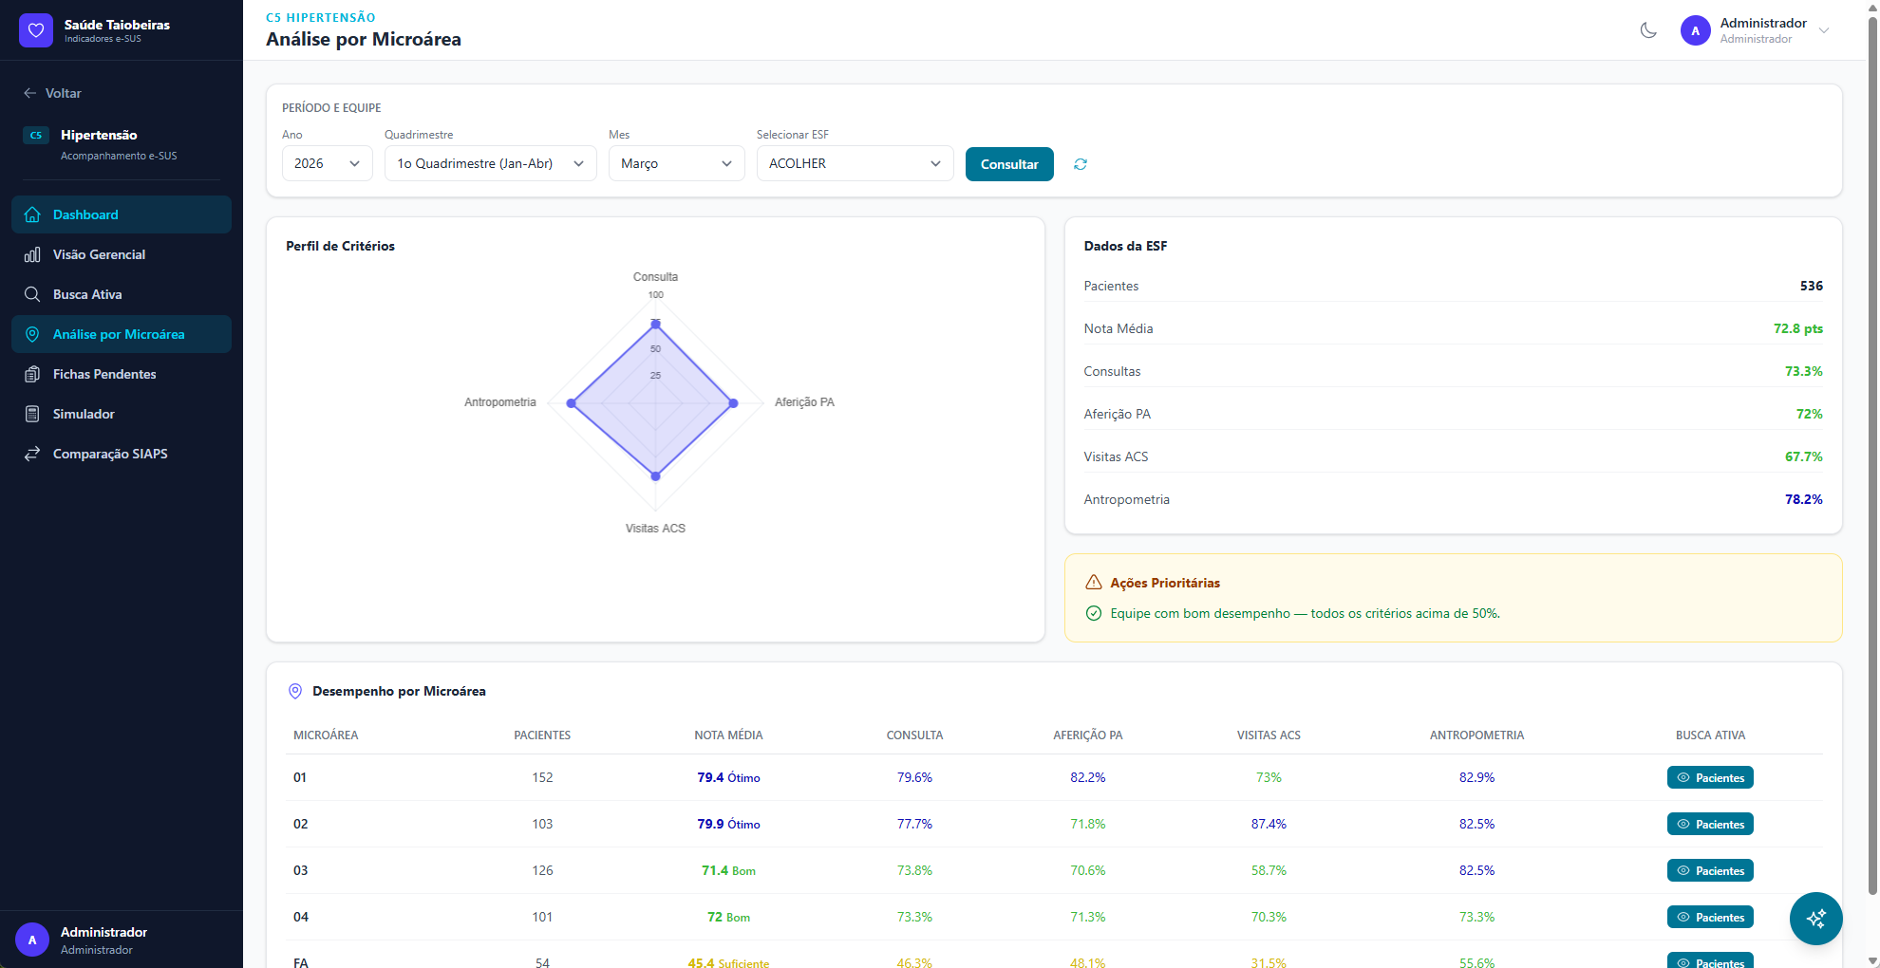This screenshot has width=1880, height=968.
Task: Click the administrator avatar in top bar
Action: [x=1695, y=30]
